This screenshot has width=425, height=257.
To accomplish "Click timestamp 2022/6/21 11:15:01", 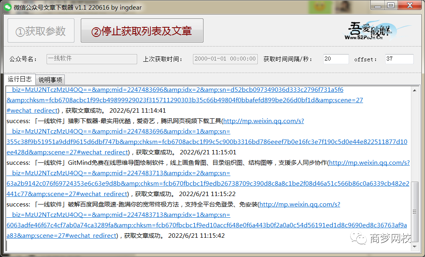I will point(208,152).
